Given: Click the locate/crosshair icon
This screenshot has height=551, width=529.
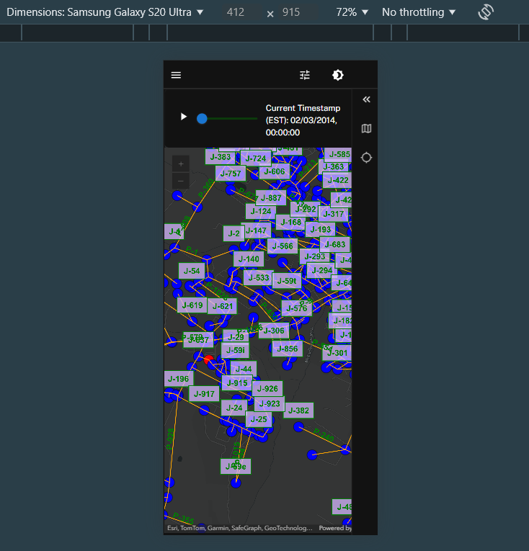Looking at the screenshot, I should point(366,158).
